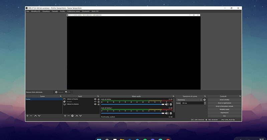The height and width of the screenshot is (140, 267).
Task: Move source up in Fonti list
Action: (77, 116)
